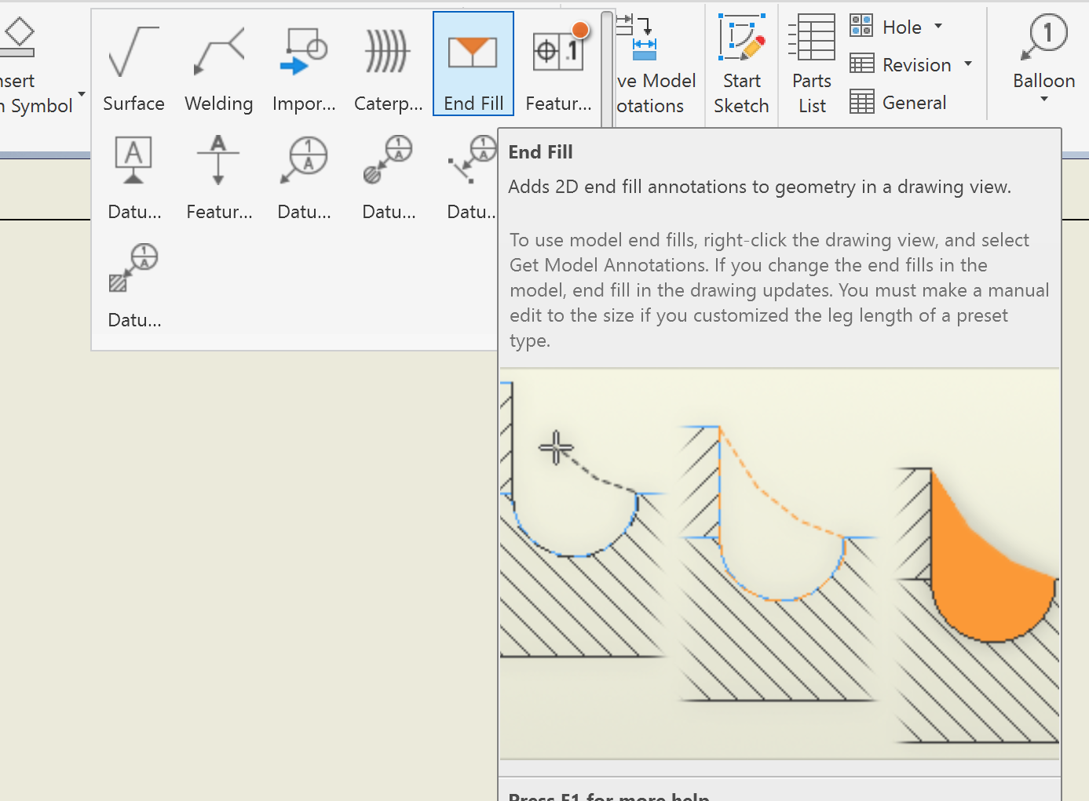Click the Start Sketch button

tap(741, 63)
